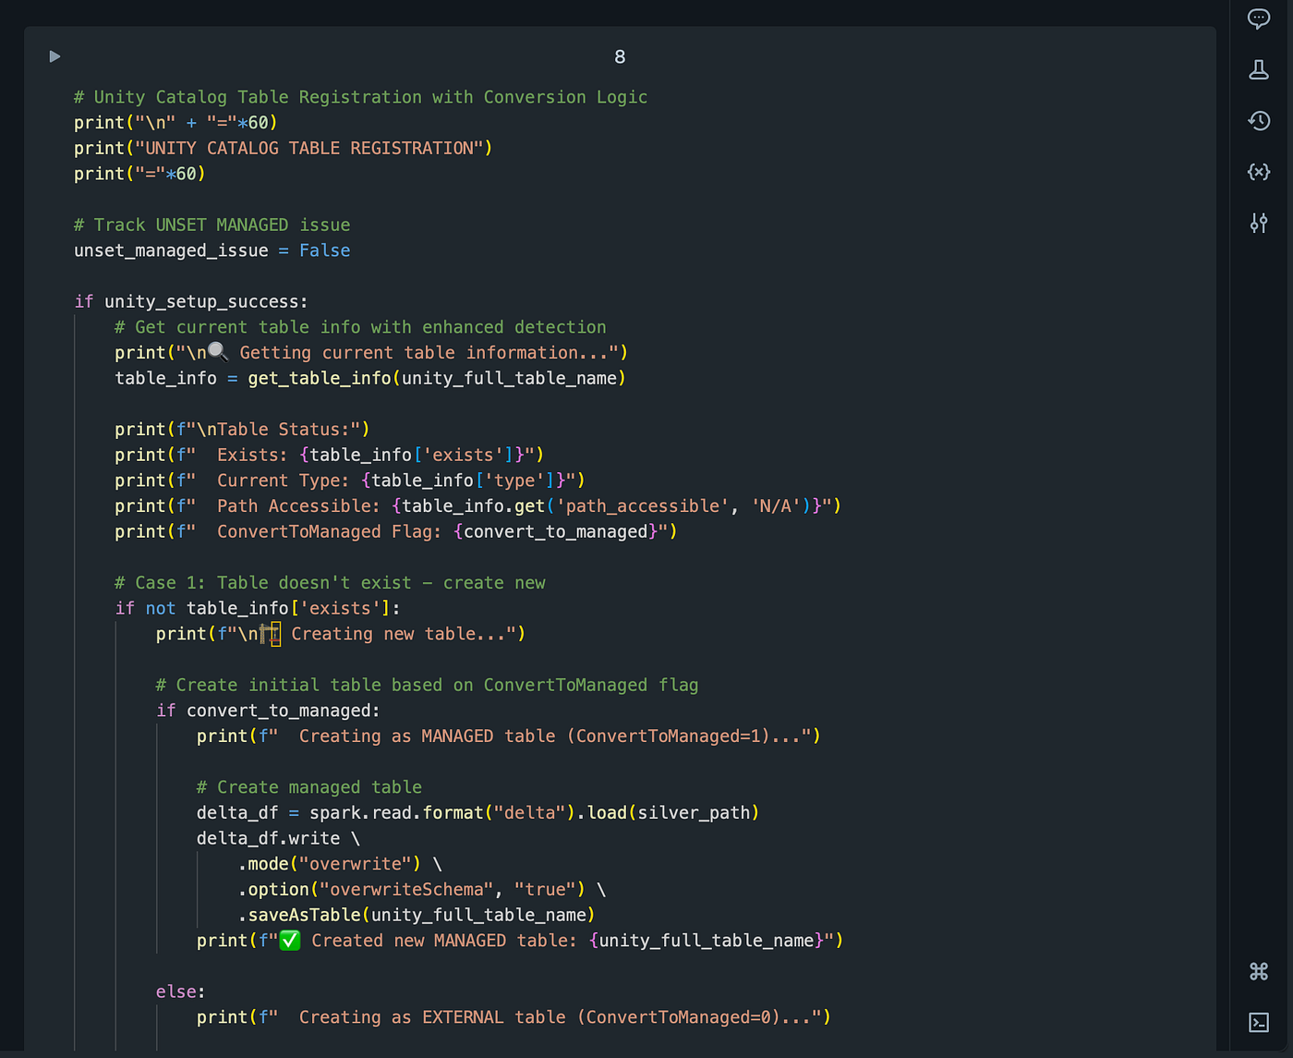1293x1058 pixels.
Task: Run cell 8 with the play button
Action: pos(54,56)
